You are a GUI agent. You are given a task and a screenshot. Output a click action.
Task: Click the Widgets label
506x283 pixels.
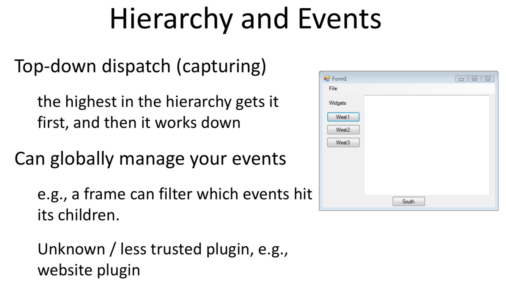click(x=337, y=103)
